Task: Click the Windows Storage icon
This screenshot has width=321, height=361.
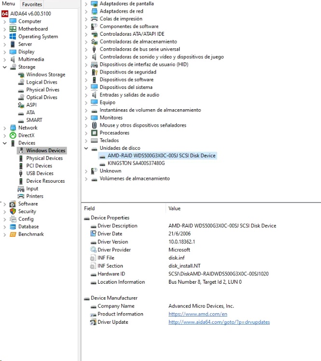Action: tap(21, 74)
